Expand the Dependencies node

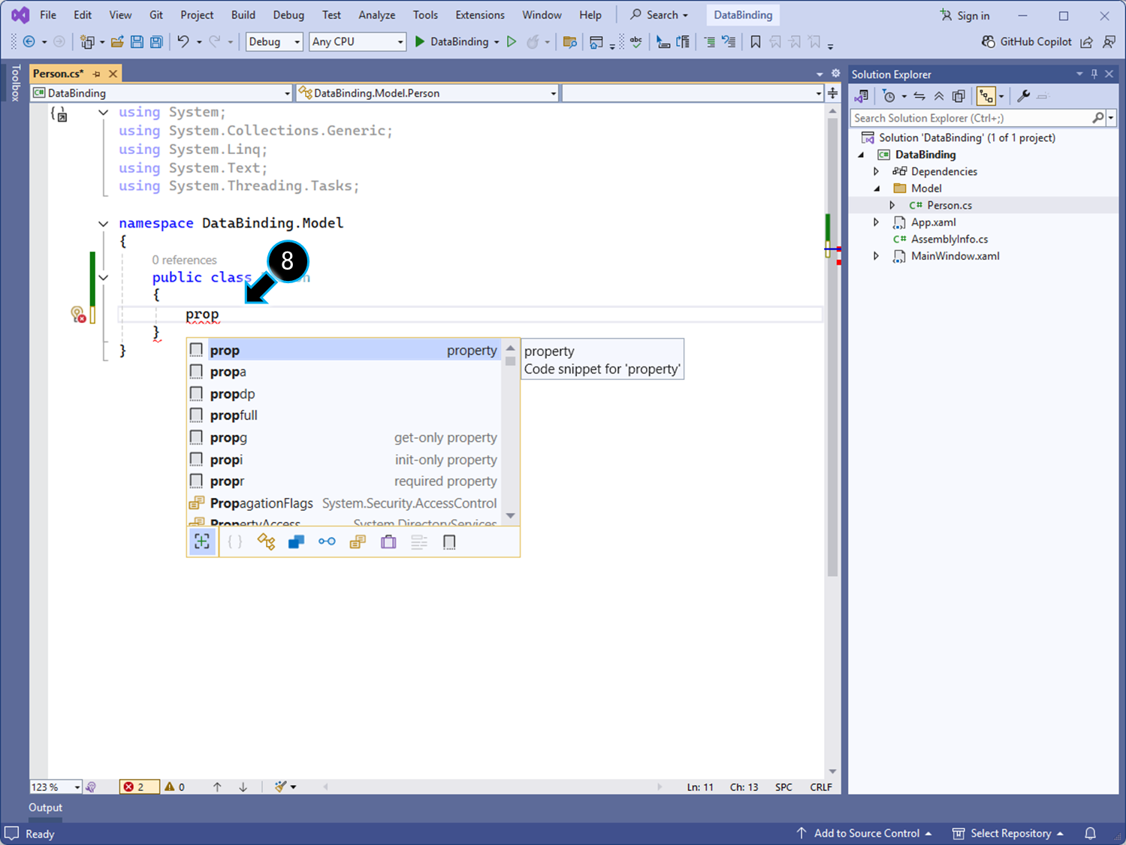877,171
